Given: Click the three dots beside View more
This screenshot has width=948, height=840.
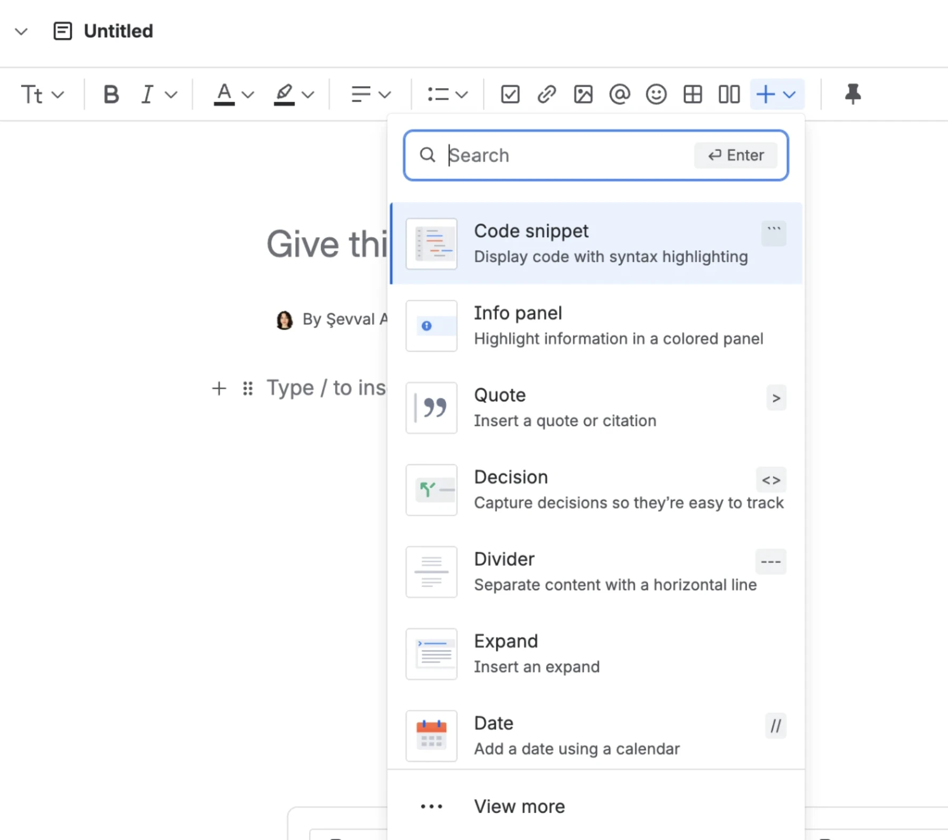Looking at the screenshot, I should tap(431, 807).
